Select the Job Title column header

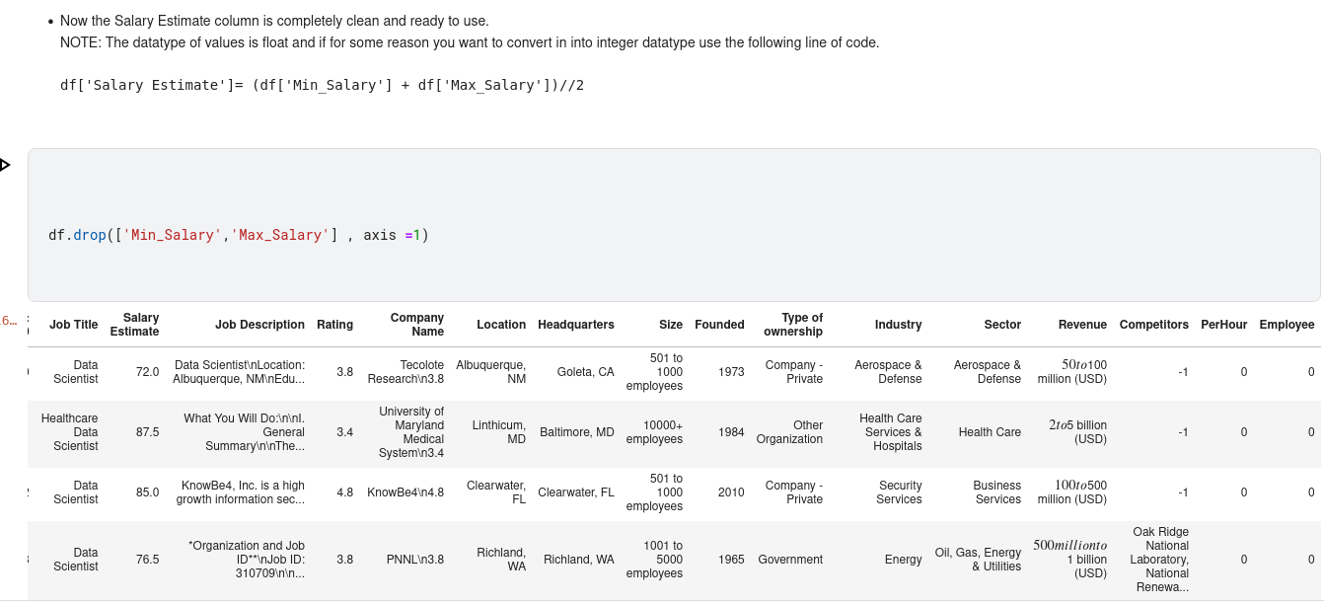pyautogui.click(x=74, y=325)
